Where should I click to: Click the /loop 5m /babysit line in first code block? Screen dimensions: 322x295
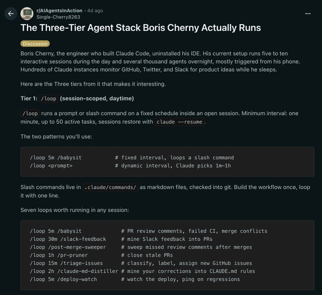click(x=132, y=158)
